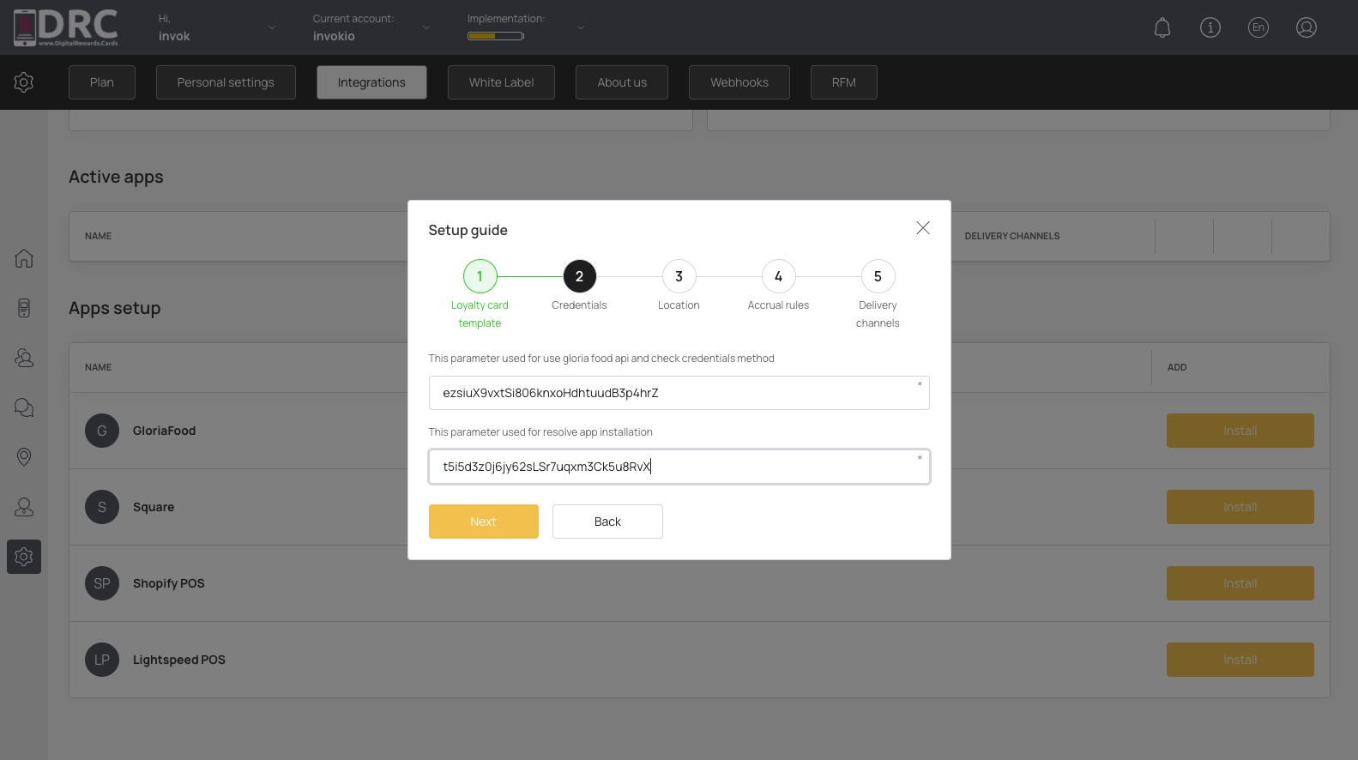Open the mobile card sidebar icon
Viewport: 1358px width, 760px height.
(x=24, y=308)
